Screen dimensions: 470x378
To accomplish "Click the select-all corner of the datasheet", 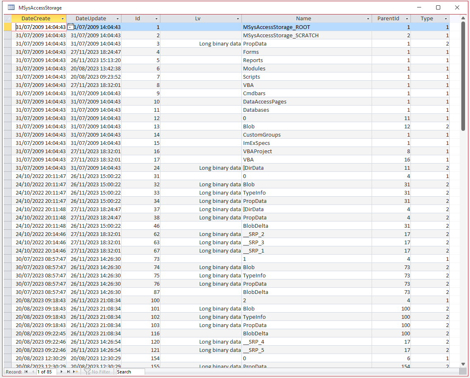I will [7, 18].
